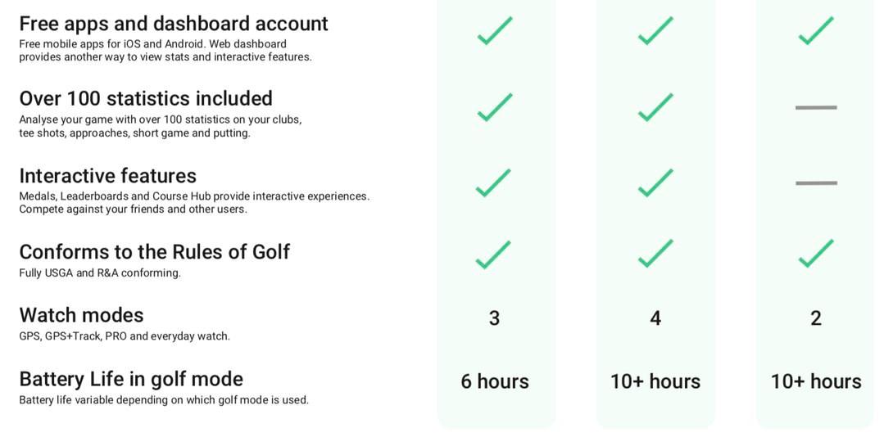Click the 'Battery Life in golf mode' heading
The image size is (884, 437).
click(131, 379)
